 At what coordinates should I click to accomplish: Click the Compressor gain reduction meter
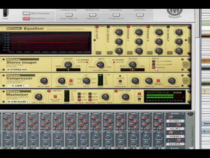100,80
